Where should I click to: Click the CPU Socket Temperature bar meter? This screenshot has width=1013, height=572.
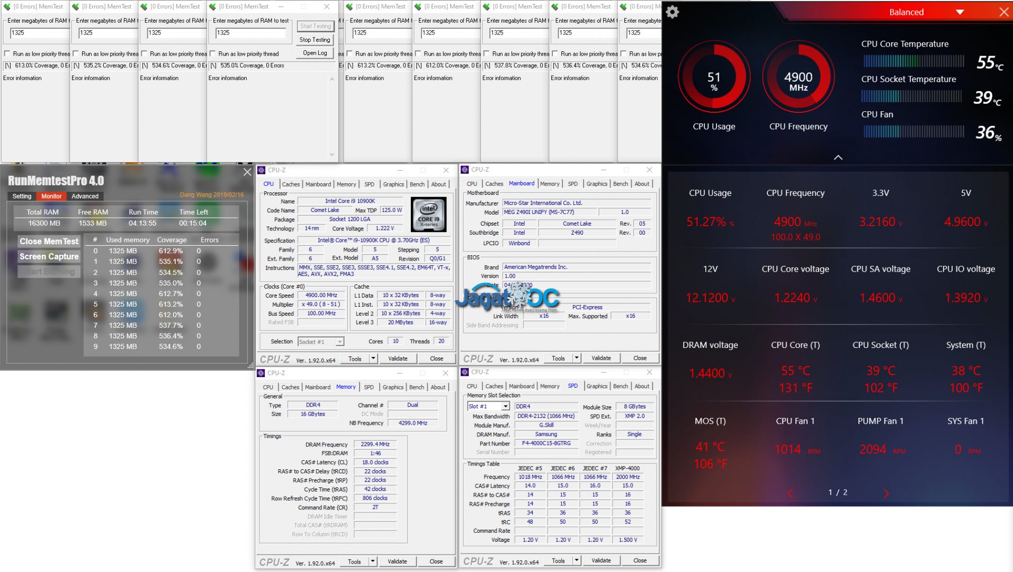912,96
